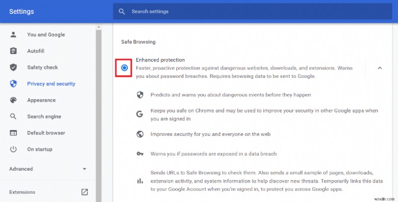Click the search magnifier icon in header
Screen dimensions: 398x202
pyautogui.click(x=122, y=11)
